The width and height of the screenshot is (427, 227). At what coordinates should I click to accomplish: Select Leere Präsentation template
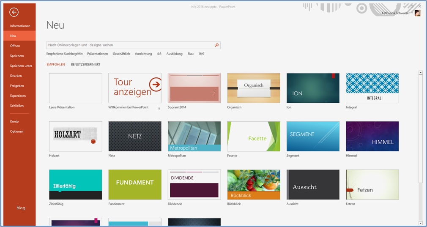75,88
